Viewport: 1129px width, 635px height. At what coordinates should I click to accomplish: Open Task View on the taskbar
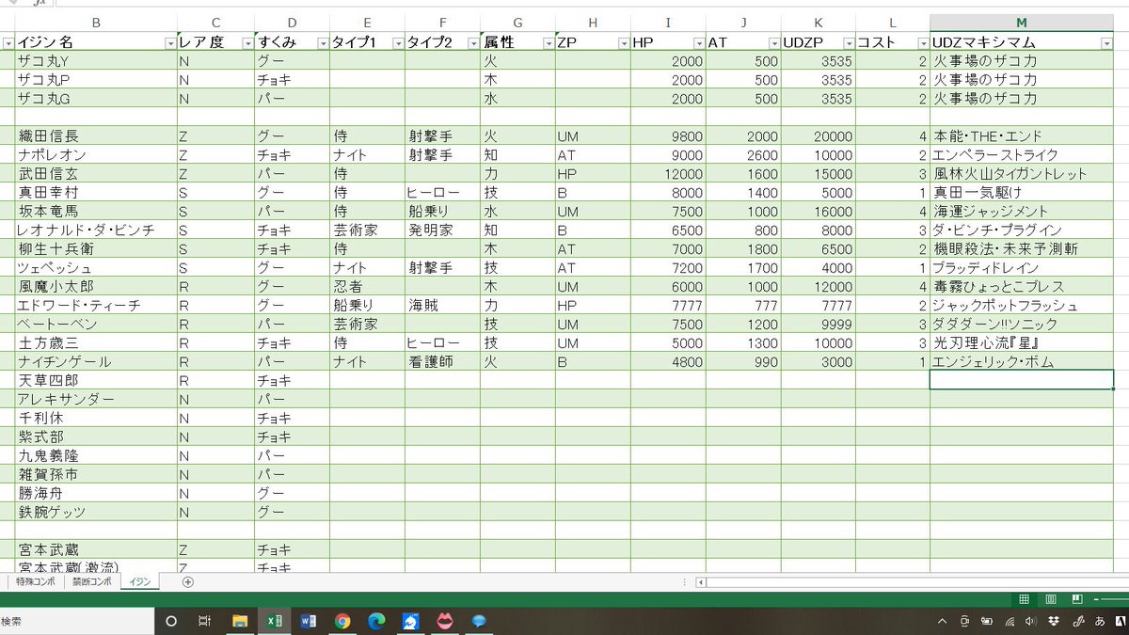205,621
